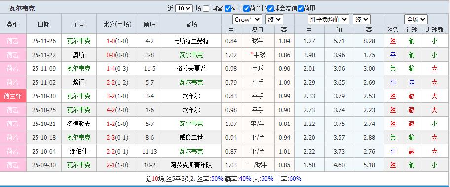Click 坎布尔 in the 25-10-25 row
Screen dimensions: 450x187
pos(191,110)
